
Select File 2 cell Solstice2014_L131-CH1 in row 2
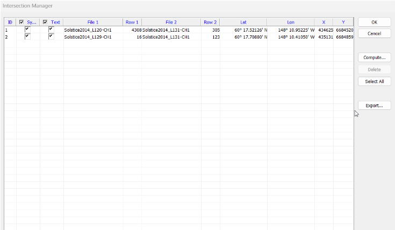pos(171,37)
